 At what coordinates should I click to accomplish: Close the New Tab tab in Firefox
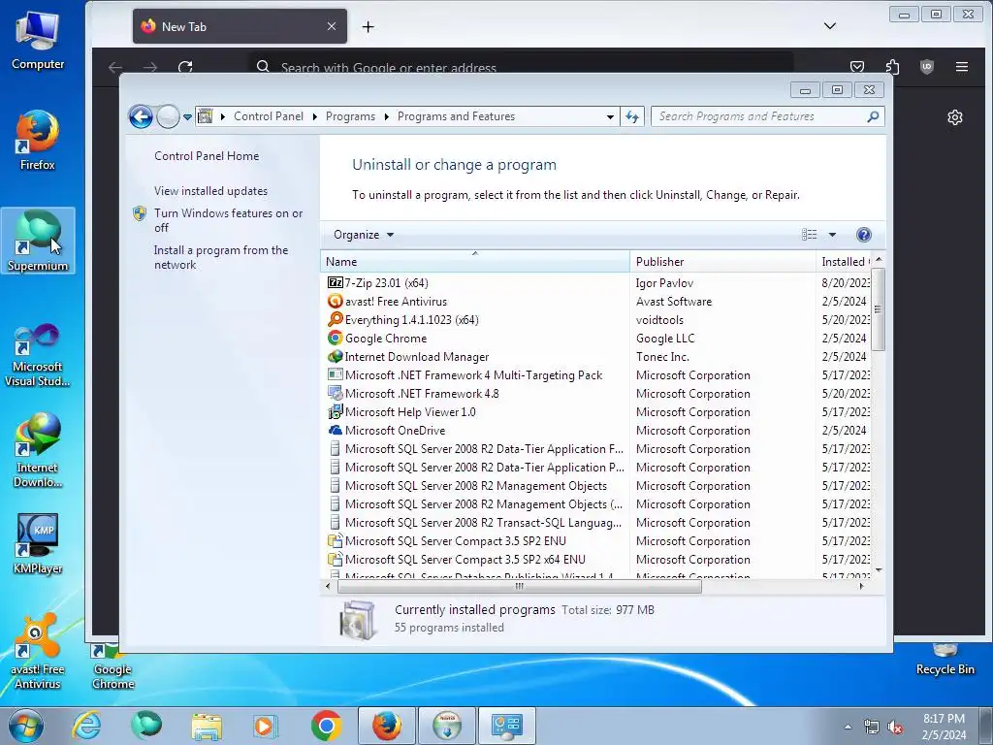(332, 26)
